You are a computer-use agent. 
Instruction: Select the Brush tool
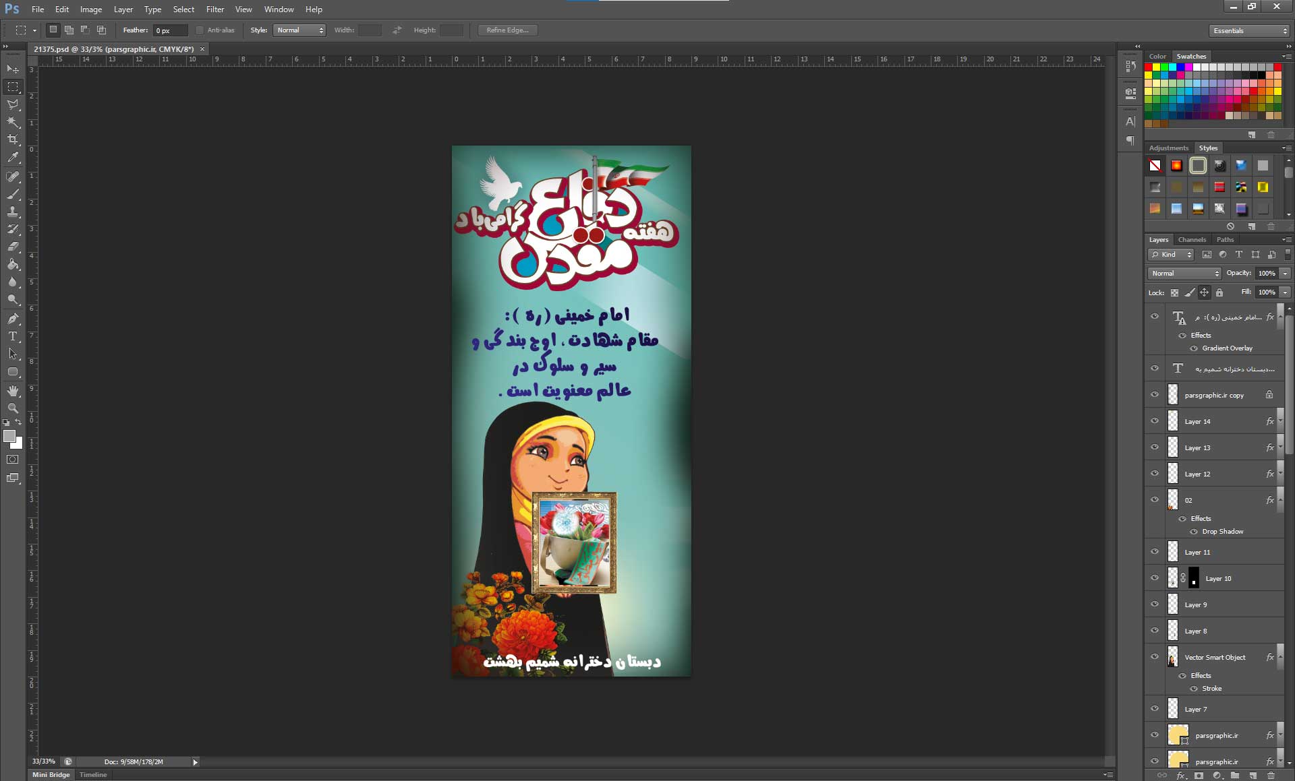click(x=13, y=194)
